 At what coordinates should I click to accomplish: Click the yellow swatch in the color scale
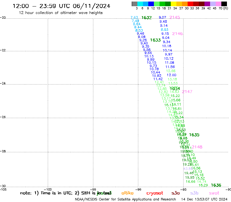174,4
